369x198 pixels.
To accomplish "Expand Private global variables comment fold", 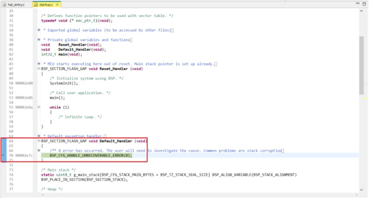I will click(x=39, y=40).
